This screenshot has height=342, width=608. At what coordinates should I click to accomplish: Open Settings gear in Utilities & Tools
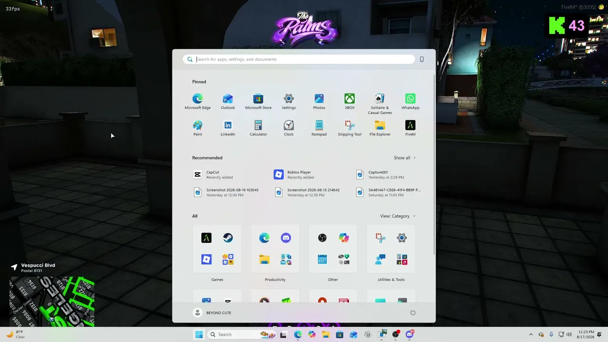tap(402, 238)
